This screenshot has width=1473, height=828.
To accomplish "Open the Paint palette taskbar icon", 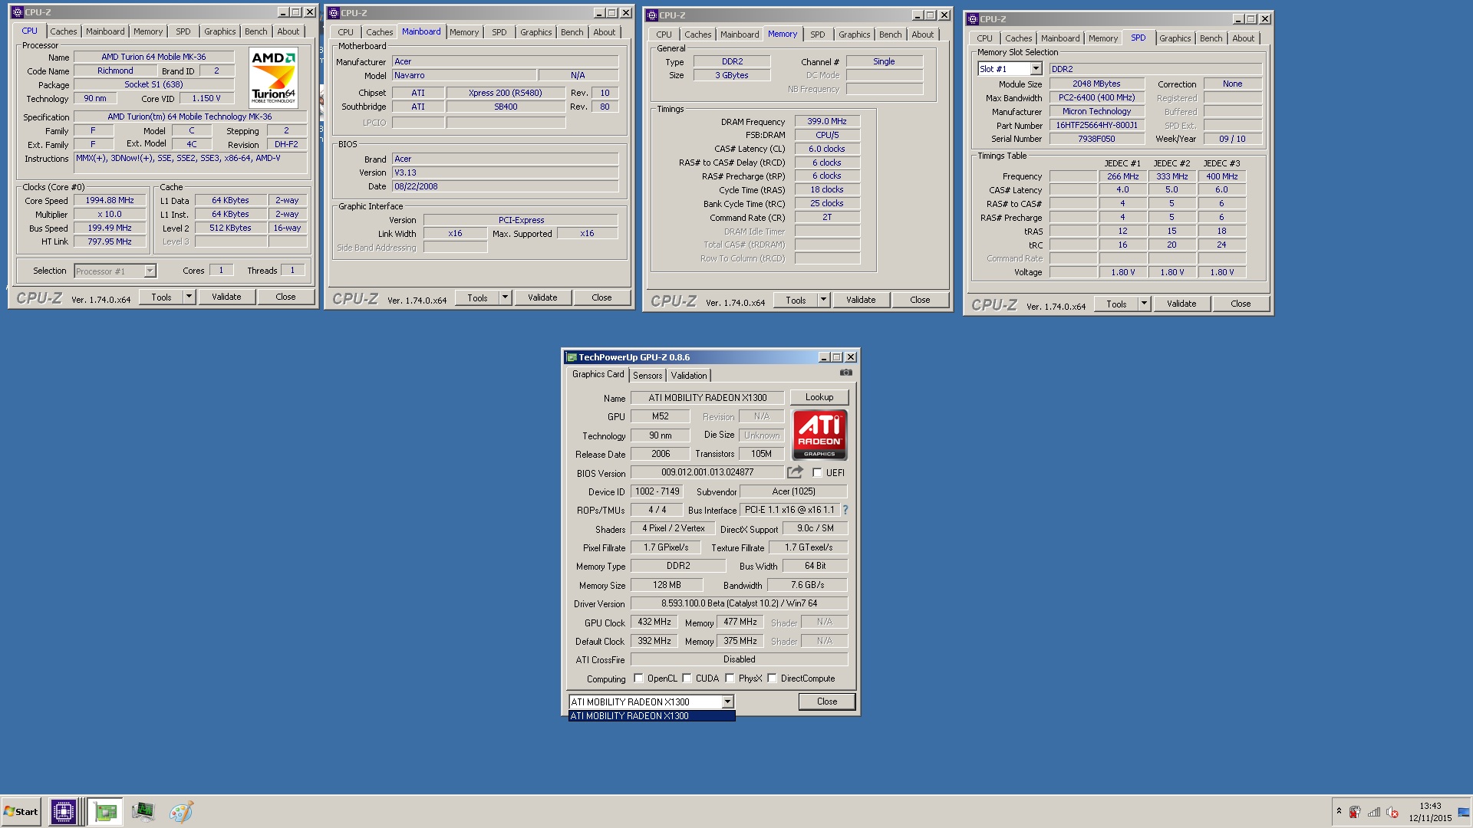I will pos(181,811).
